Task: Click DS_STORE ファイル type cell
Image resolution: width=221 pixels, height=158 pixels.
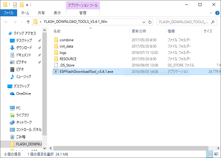Action: click(181, 65)
